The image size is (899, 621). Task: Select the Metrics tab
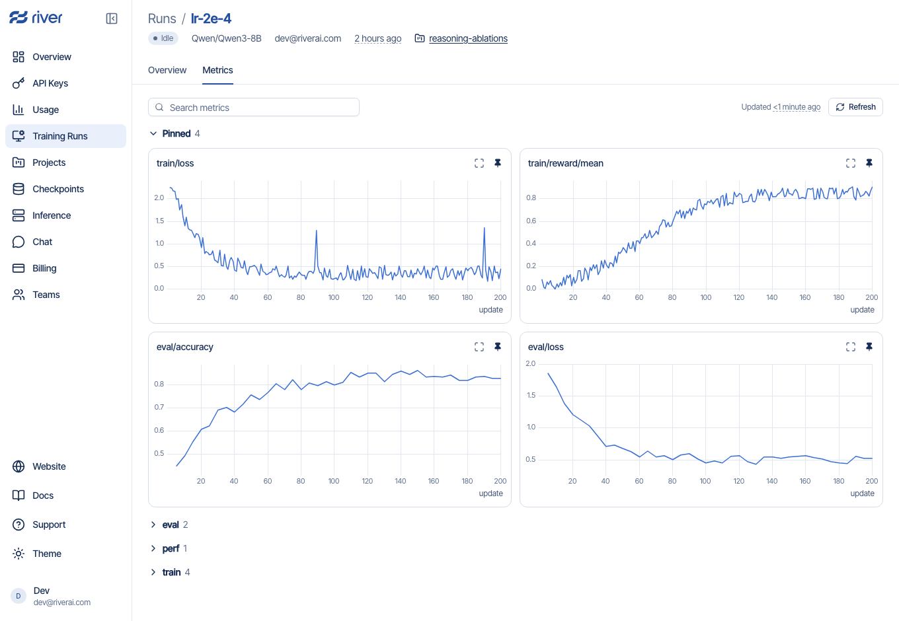[x=217, y=70]
